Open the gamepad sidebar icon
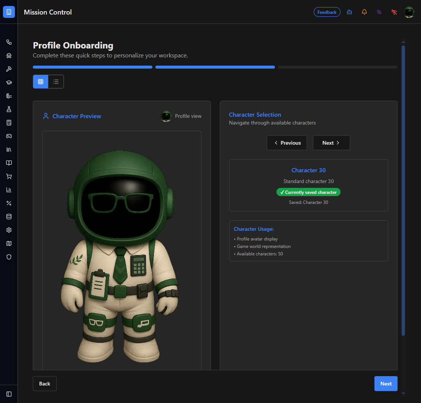 9,136
